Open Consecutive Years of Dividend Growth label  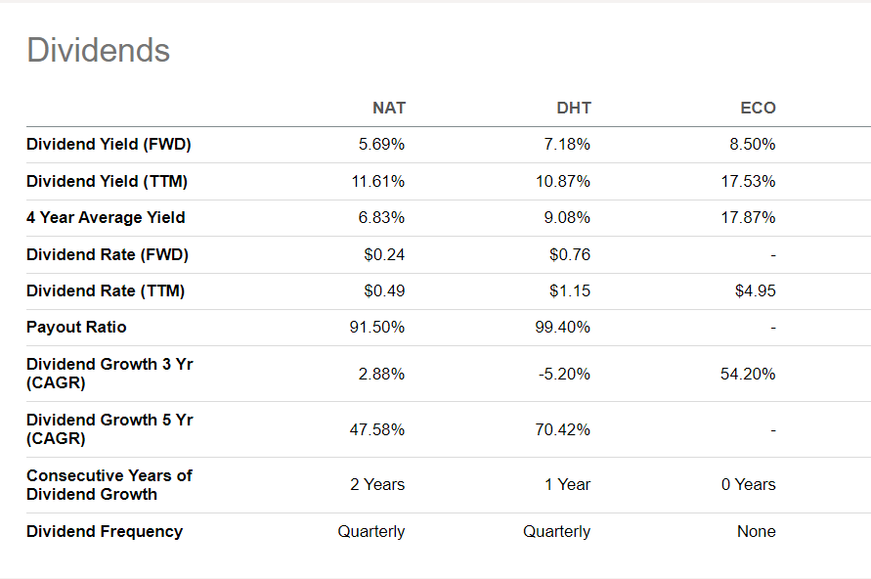pos(109,484)
